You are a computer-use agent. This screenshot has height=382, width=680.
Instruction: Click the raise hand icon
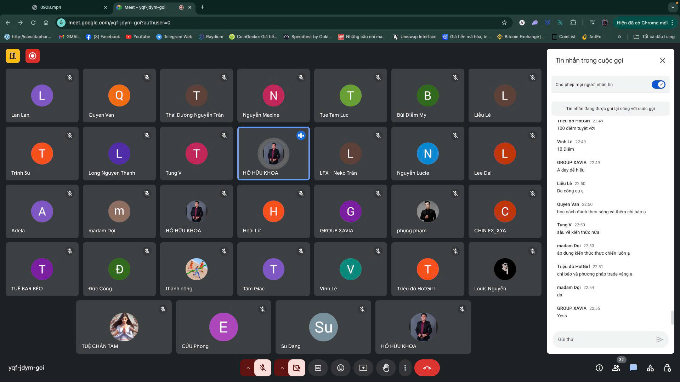(386, 368)
